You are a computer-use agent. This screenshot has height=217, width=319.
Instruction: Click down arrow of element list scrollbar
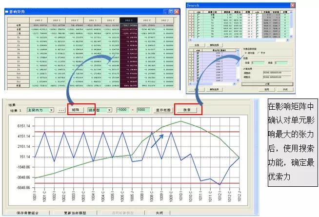coord(238,80)
